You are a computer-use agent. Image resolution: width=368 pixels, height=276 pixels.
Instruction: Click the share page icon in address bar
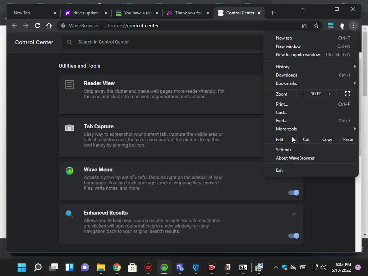305,26
